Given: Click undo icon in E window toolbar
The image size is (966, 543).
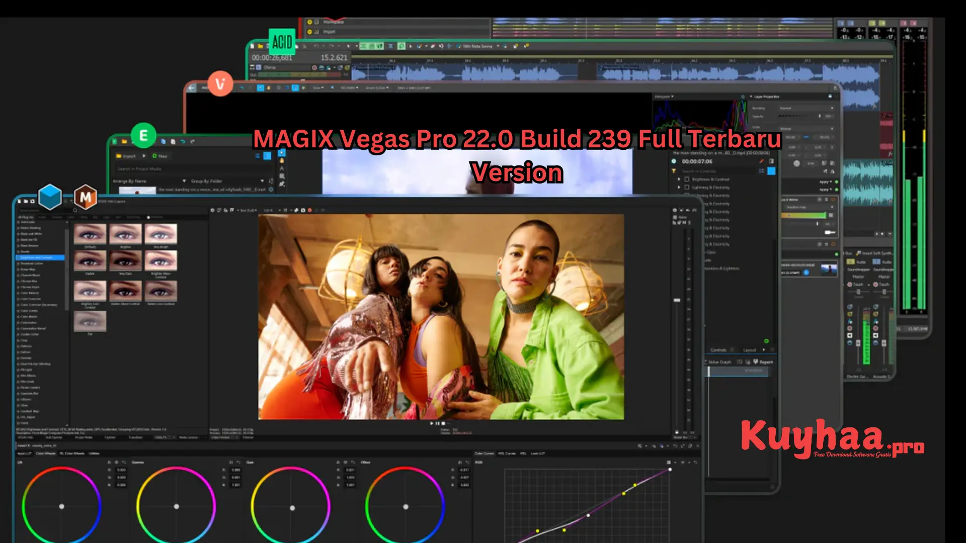Looking at the screenshot, I should 183,142.
